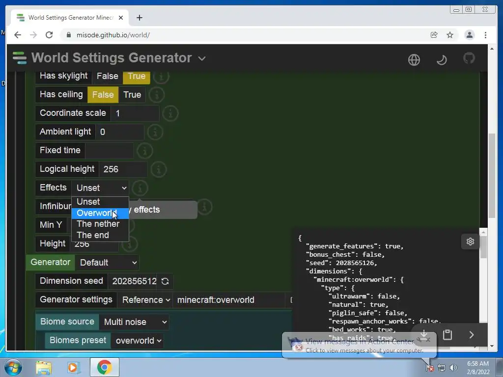Open the taskbar clock

(478, 368)
